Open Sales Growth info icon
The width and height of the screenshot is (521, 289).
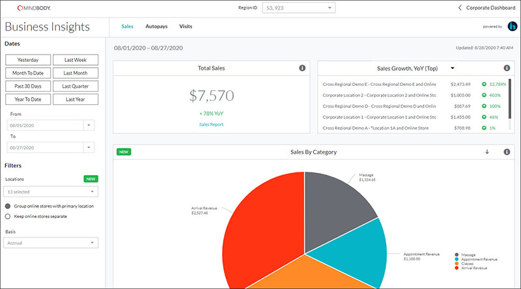point(507,68)
